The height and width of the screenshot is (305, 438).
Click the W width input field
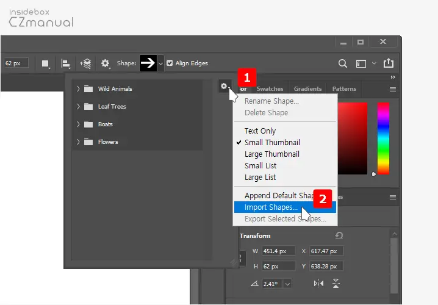click(278, 251)
